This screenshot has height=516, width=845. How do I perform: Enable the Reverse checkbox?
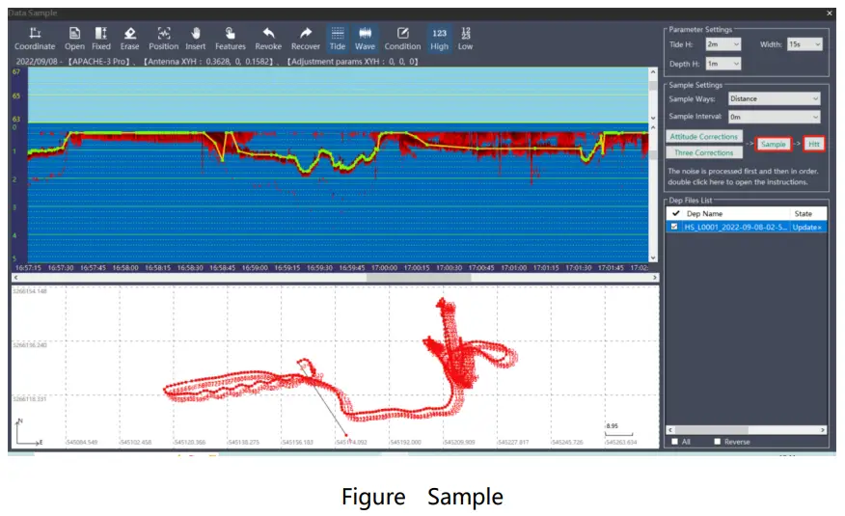click(718, 442)
